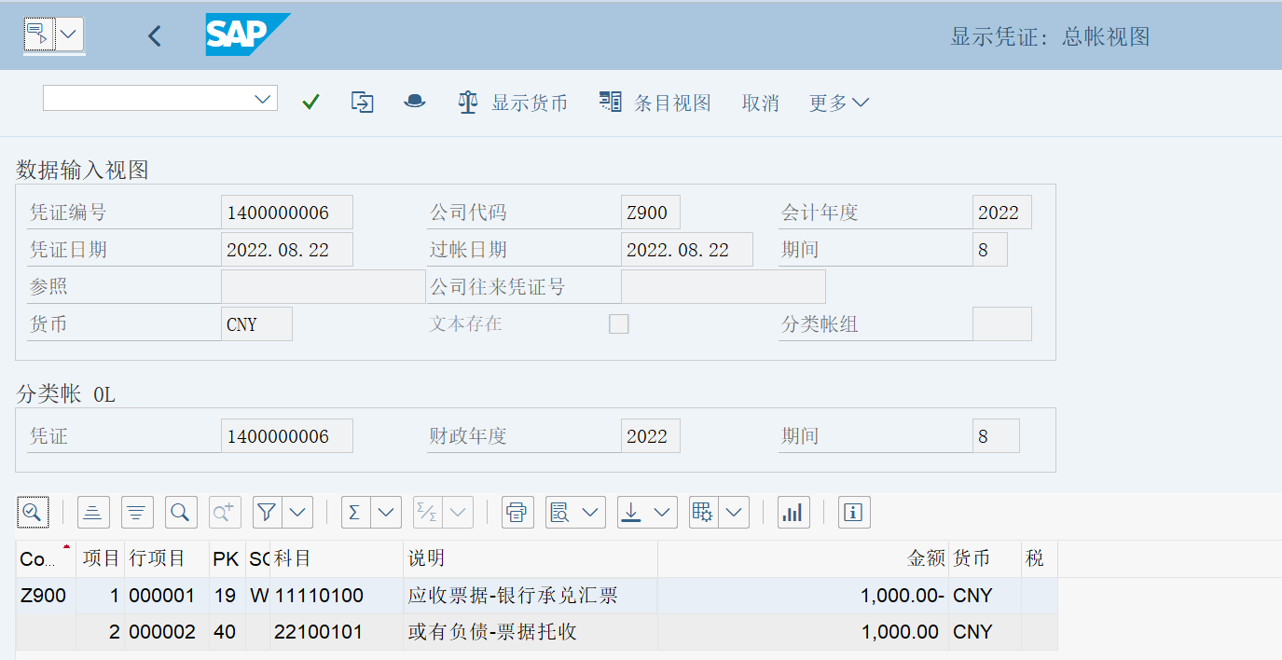Display the bar chart graphic view

(x=793, y=512)
